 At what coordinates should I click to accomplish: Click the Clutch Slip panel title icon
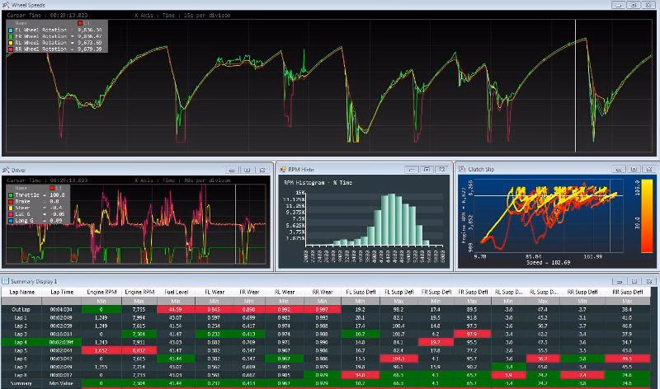(x=462, y=169)
